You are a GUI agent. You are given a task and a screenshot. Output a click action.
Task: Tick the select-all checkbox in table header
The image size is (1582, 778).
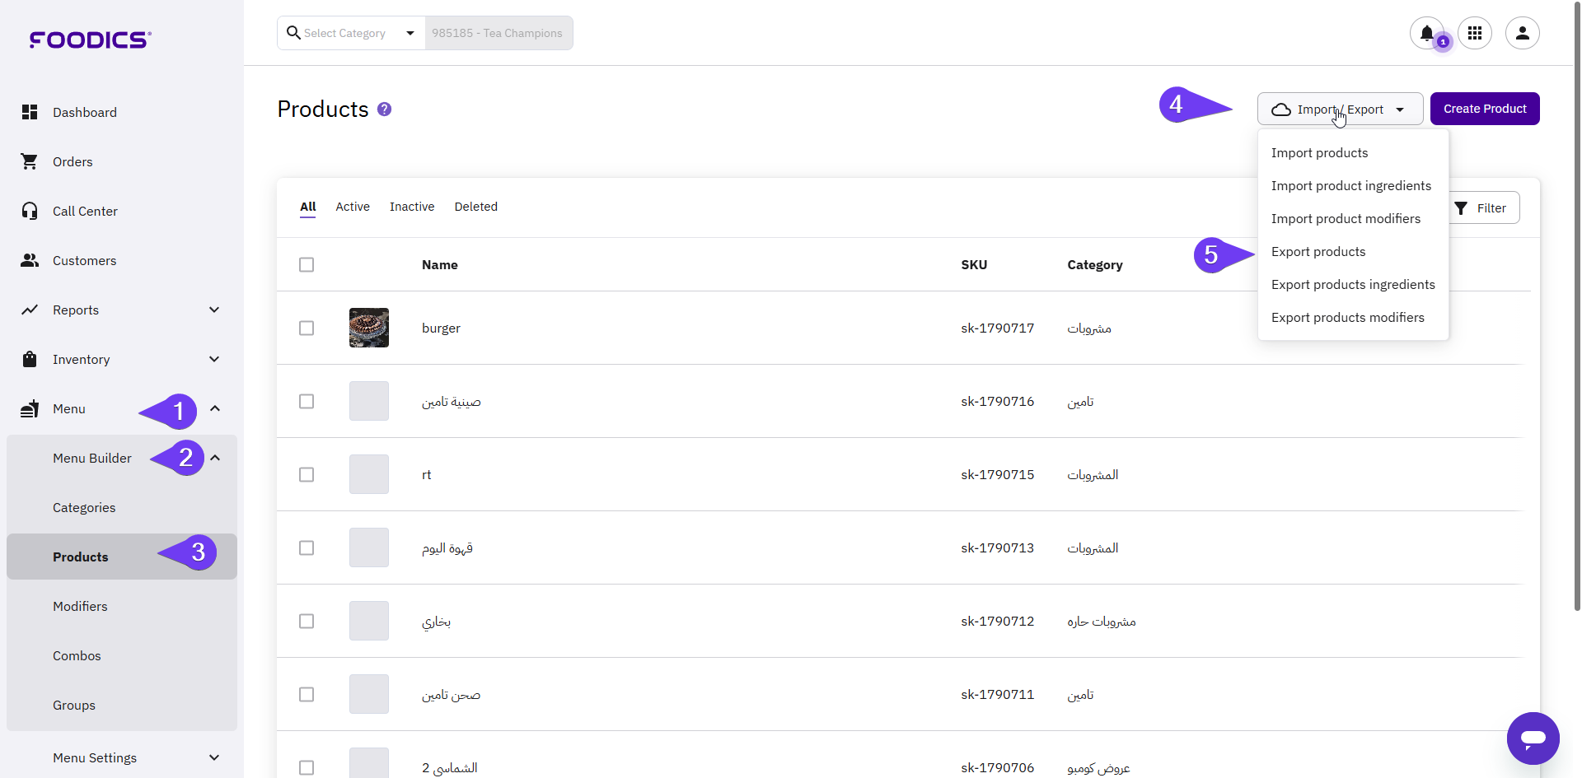click(x=307, y=264)
